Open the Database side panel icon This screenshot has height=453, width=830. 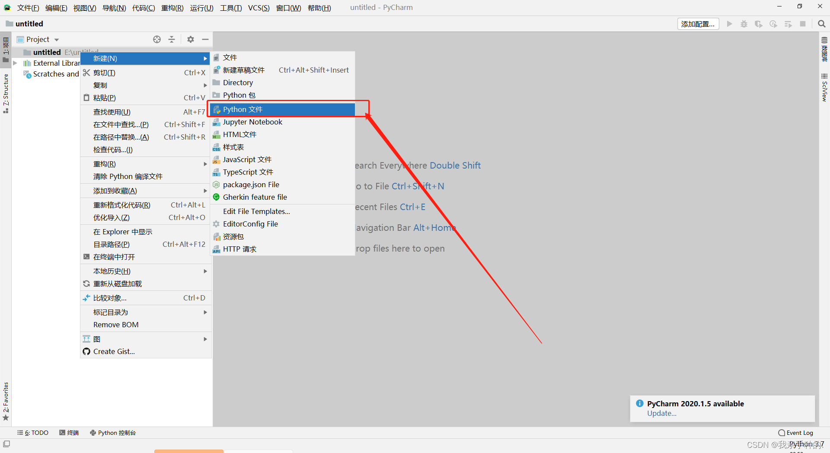point(824,49)
